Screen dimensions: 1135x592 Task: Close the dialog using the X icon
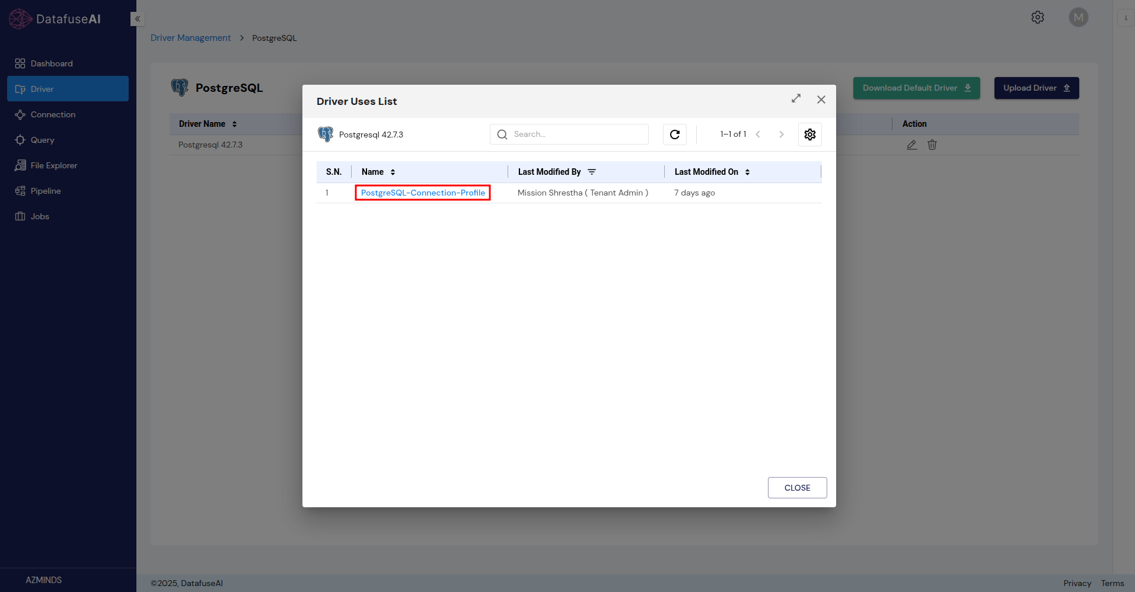(821, 100)
